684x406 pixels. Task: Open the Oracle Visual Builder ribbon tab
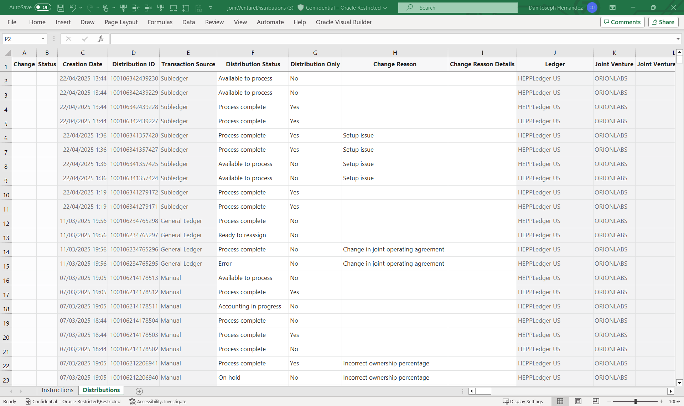(x=343, y=22)
